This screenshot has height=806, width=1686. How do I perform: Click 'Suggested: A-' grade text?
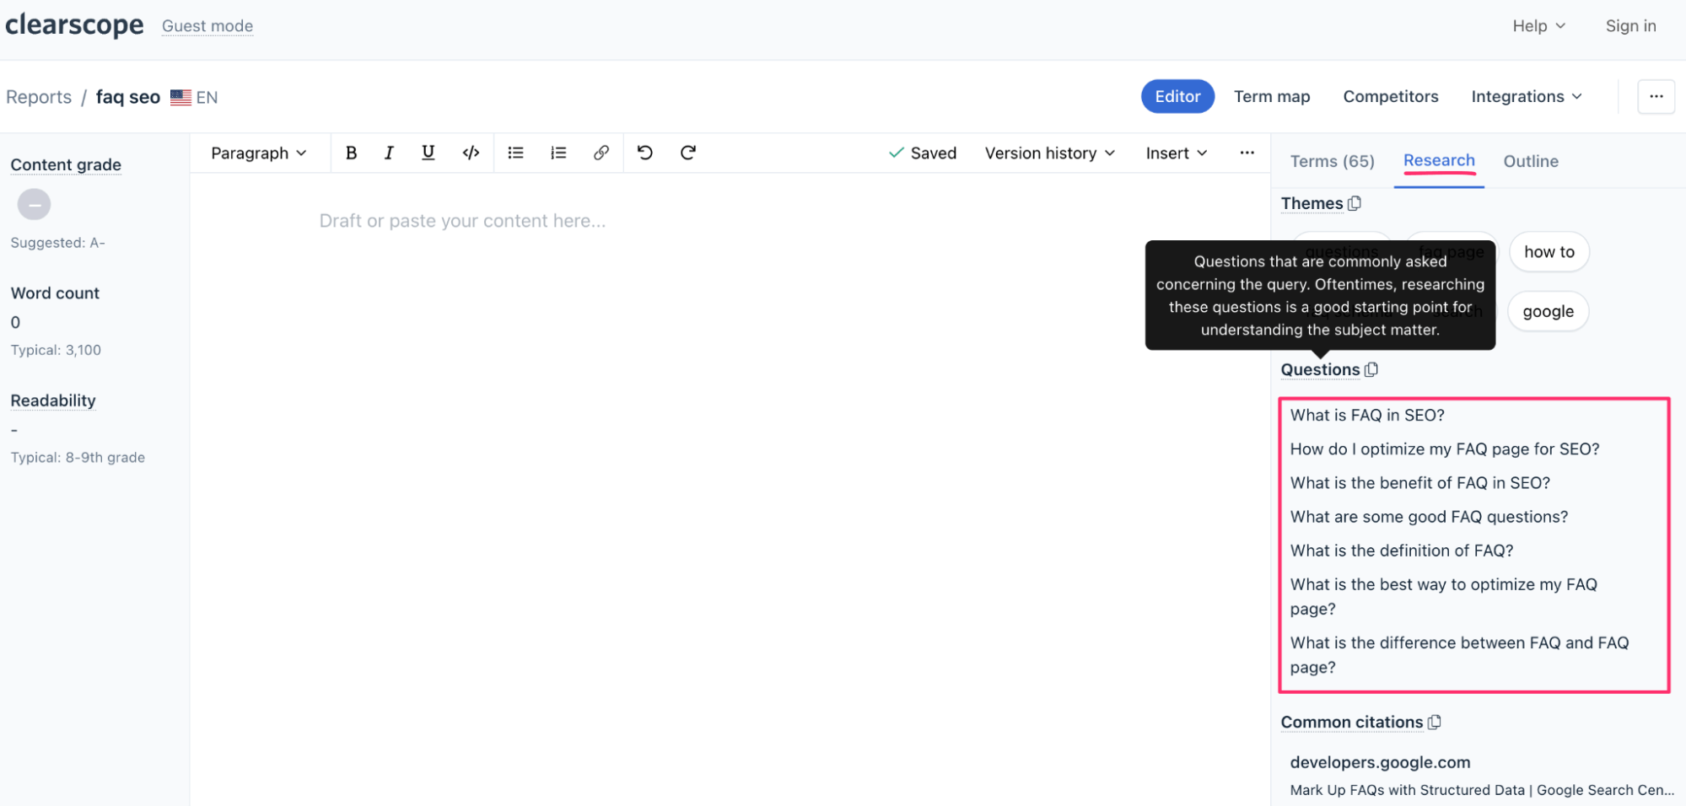point(57,243)
